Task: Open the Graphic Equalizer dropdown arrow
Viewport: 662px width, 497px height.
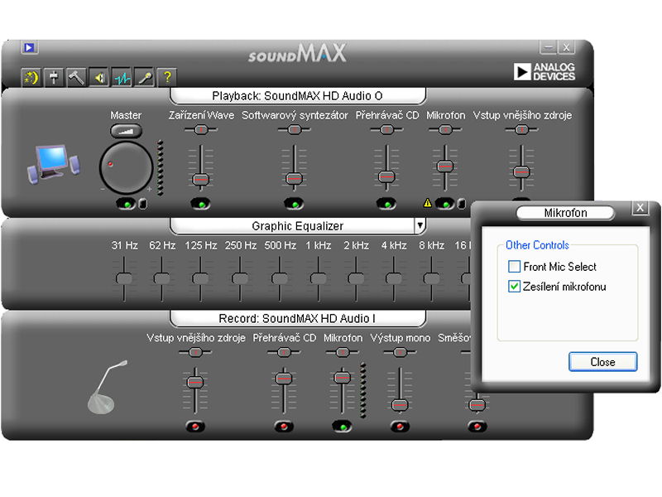Action: pyautogui.click(x=420, y=225)
